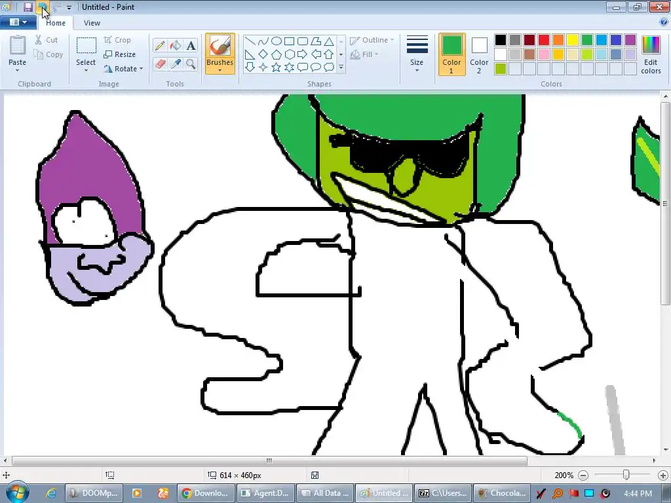Open Paint Help question mark icon

coord(664,23)
